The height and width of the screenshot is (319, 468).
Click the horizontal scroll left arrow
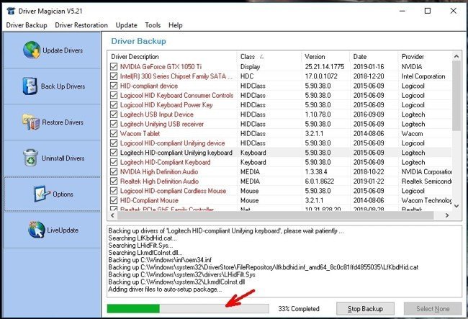click(x=112, y=215)
